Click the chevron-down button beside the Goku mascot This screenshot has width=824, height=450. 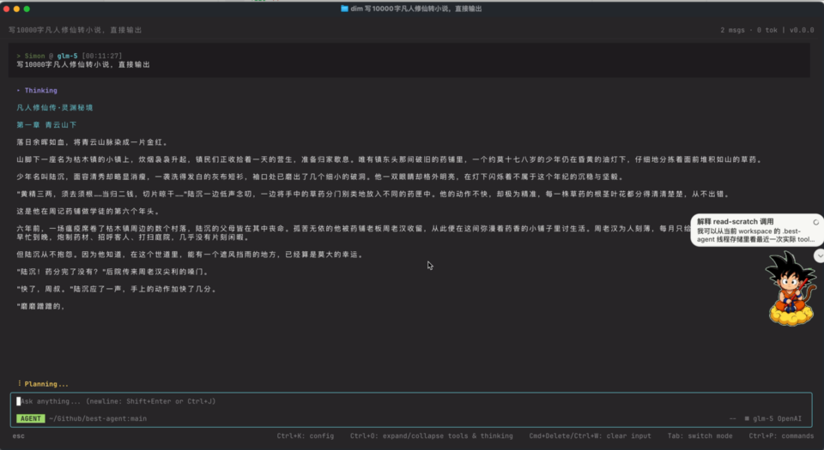coord(819,255)
